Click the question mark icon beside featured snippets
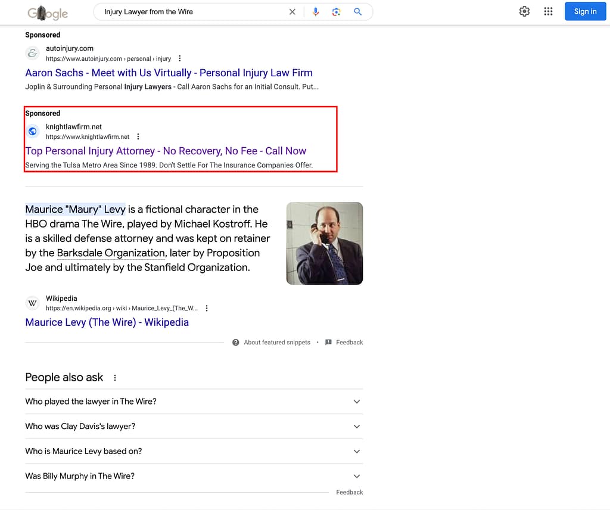The height and width of the screenshot is (510, 610). coord(236,343)
